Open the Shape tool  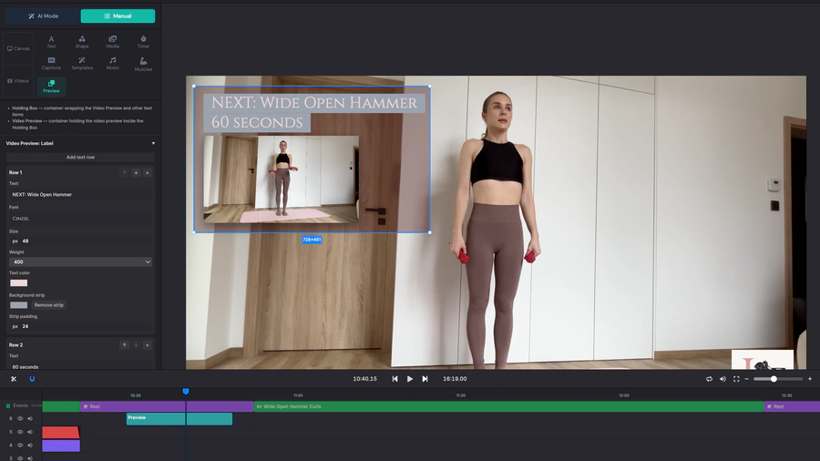point(82,42)
